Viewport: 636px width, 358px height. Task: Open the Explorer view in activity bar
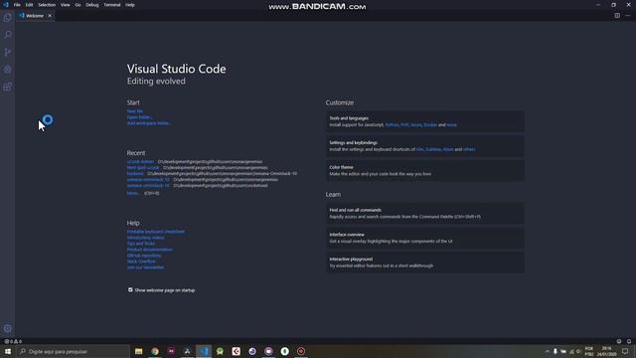pyautogui.click(x=7, y=18)
